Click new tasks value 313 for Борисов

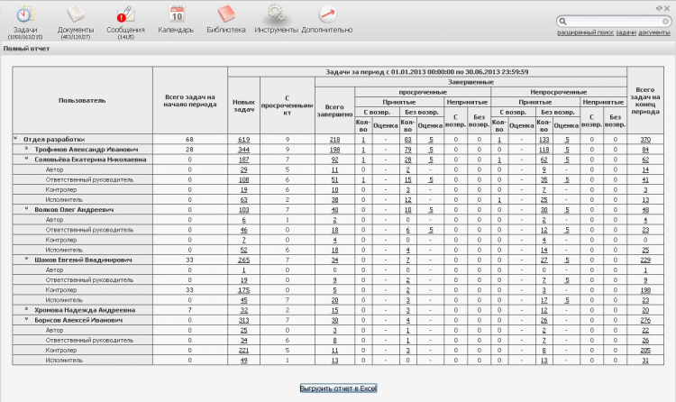[x=243, y=320]
